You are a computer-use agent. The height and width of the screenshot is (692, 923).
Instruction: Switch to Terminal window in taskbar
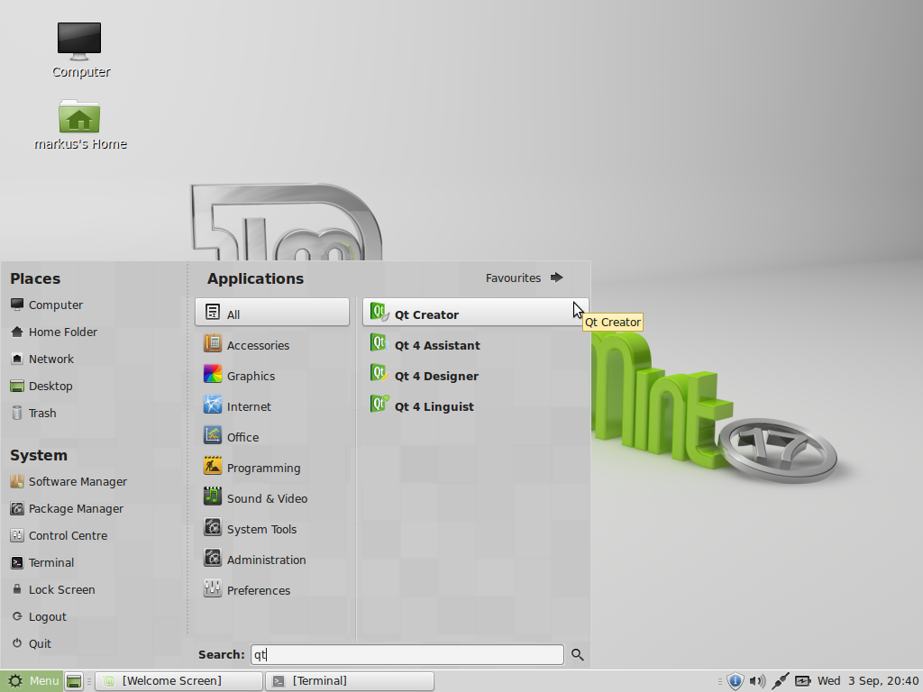coord(350,681)
